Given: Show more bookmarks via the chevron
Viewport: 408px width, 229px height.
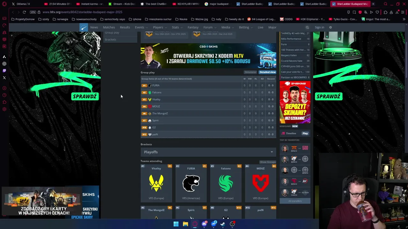Looking at the screenshot, I should pos(404,19).
